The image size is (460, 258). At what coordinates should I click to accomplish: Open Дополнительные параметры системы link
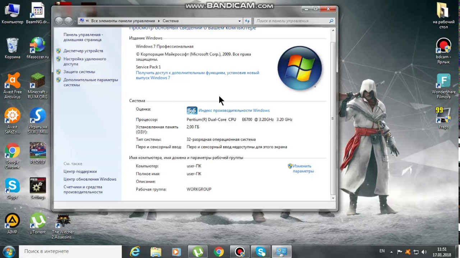(x=91, y=82)
